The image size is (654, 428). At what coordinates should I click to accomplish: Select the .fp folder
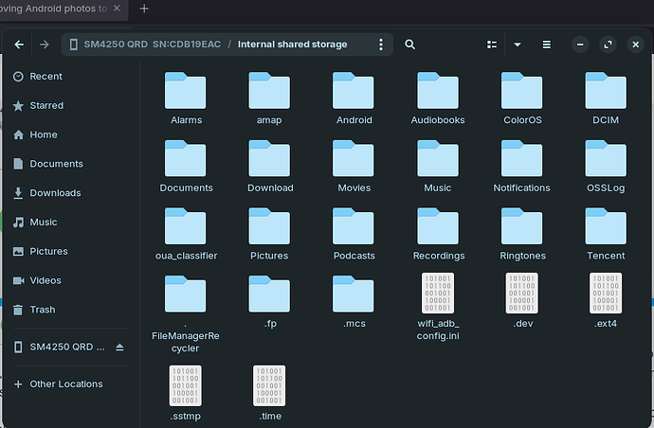pos(269,302)
